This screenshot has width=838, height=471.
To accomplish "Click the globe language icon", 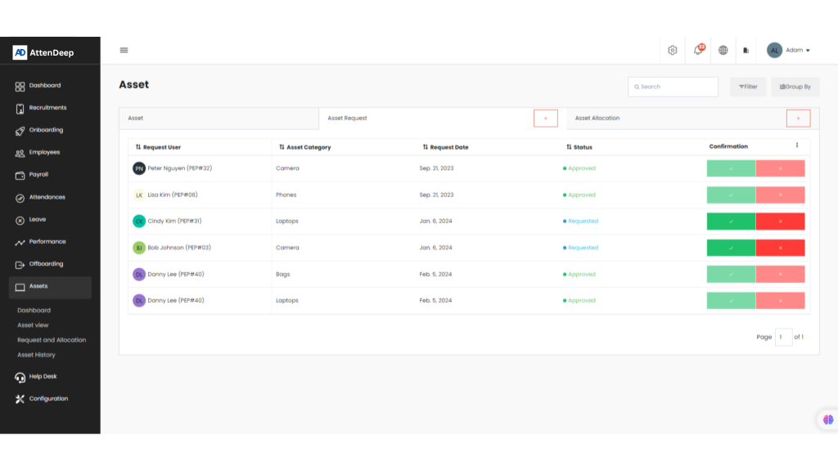I will point(723,51).
